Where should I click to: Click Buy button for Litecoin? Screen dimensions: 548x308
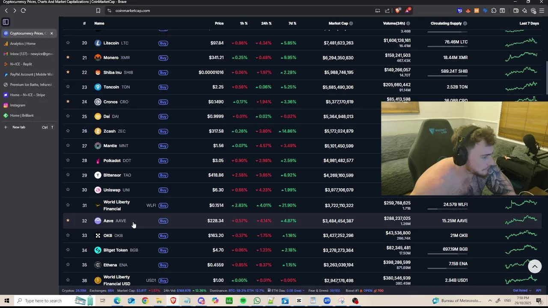[x=163, y=43]
